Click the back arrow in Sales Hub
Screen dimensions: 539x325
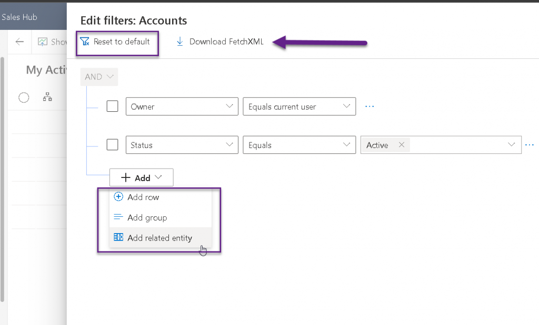tap(20, 42)
